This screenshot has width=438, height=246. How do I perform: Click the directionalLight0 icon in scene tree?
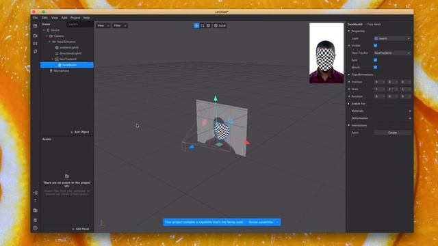tap(57, 53)
